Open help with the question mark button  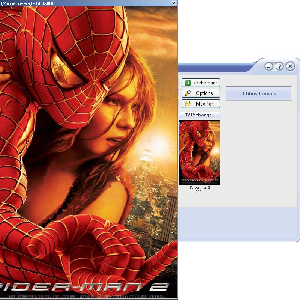[x=280, y=67]
